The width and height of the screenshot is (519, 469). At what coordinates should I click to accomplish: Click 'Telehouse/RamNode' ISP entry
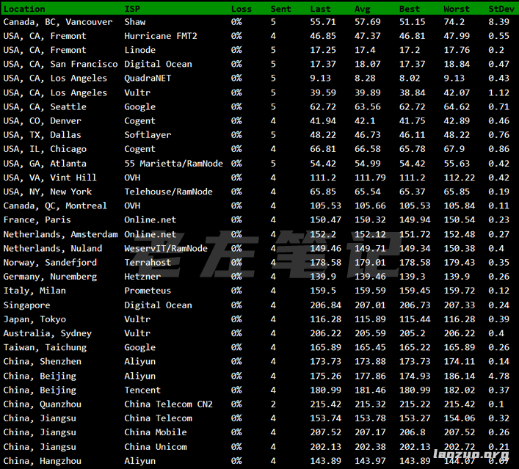tap(168, 192)
